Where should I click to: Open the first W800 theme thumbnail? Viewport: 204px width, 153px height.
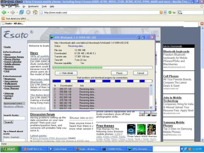click(x=131, y=129)
